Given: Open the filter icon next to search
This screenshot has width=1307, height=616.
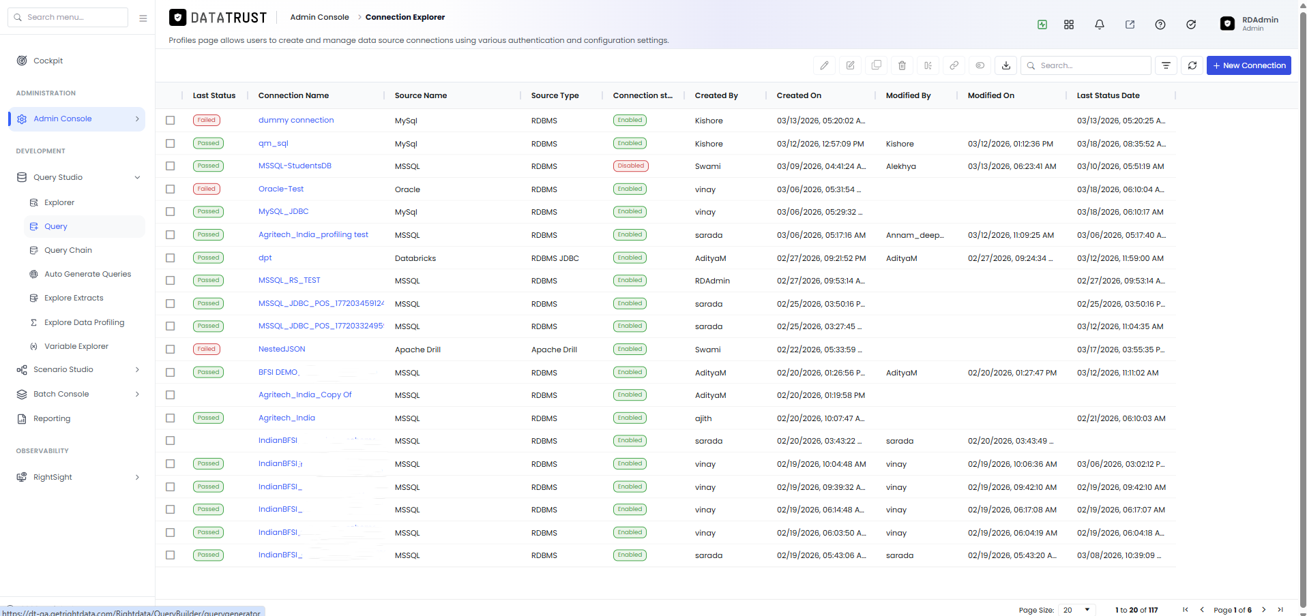Looking at the screenshot, I should click(x=1166, y=65).
